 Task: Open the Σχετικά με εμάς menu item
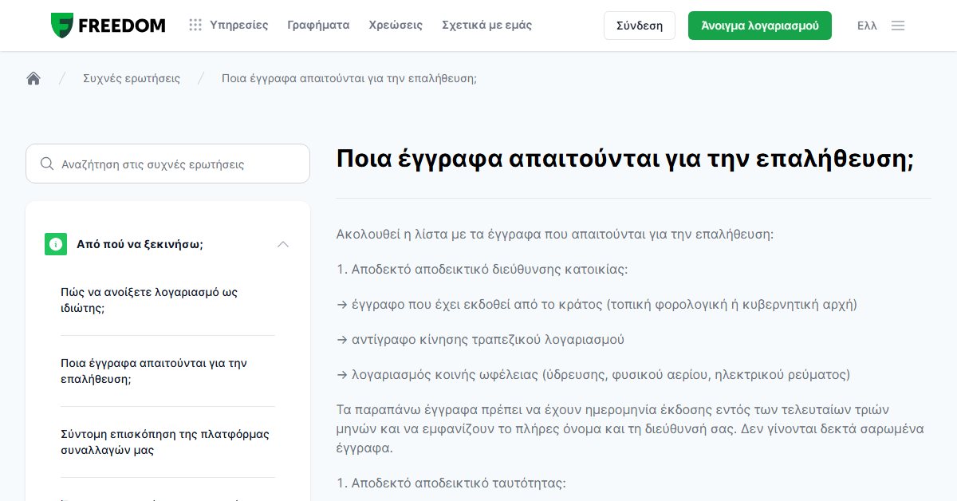coord(486,26)
